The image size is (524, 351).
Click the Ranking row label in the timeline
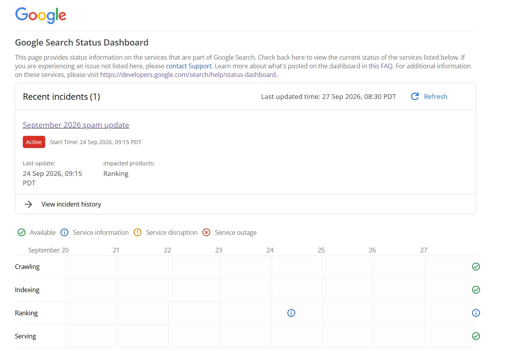point(26,313)
